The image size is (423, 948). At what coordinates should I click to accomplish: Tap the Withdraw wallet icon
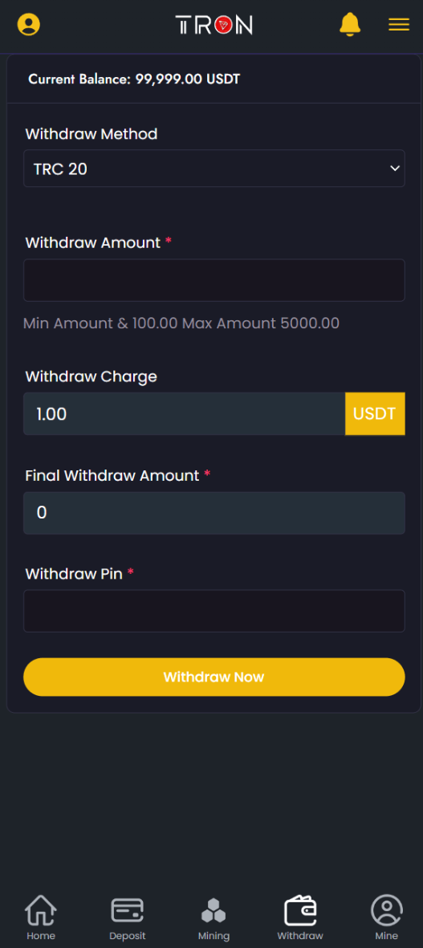(x=300, y=910)
